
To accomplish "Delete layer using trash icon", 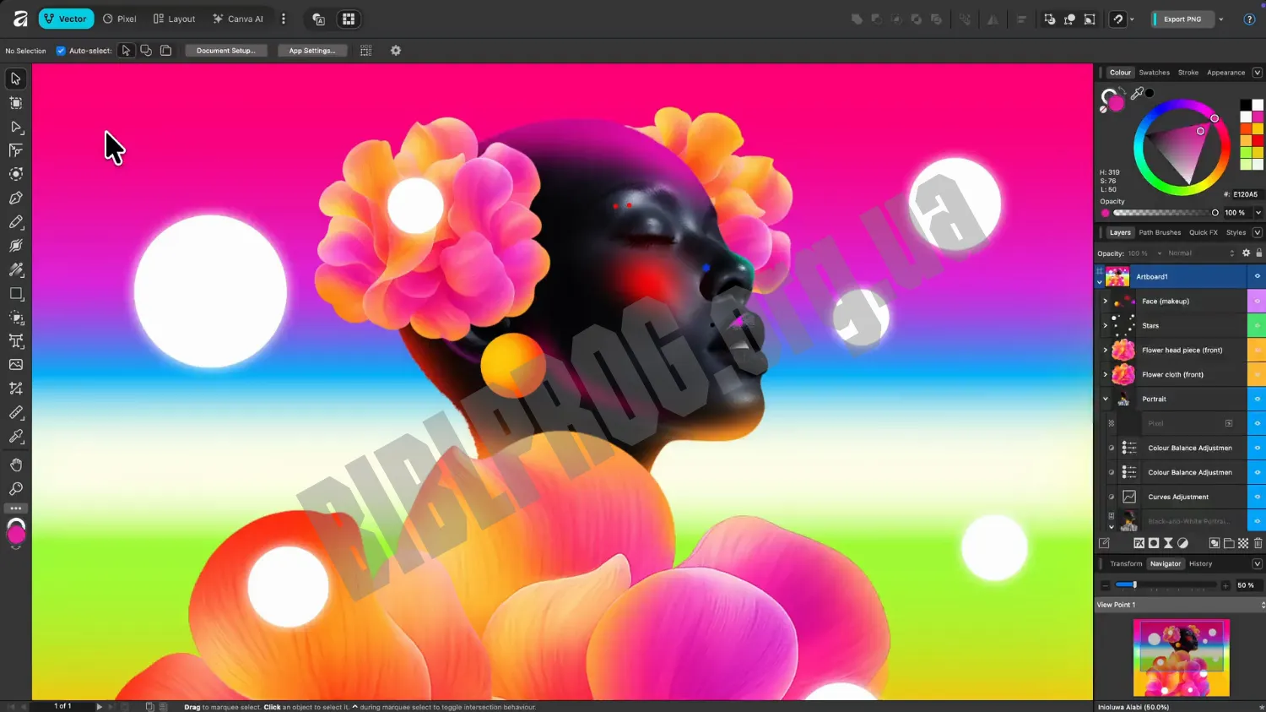I will click(x=1258, y=543).
